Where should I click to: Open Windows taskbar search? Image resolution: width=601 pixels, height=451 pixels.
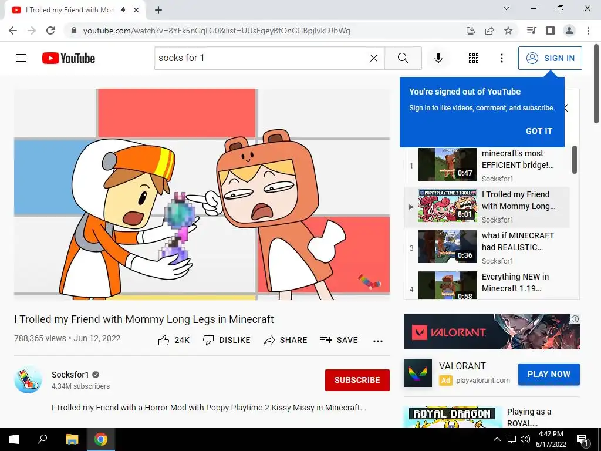(42, 439)
